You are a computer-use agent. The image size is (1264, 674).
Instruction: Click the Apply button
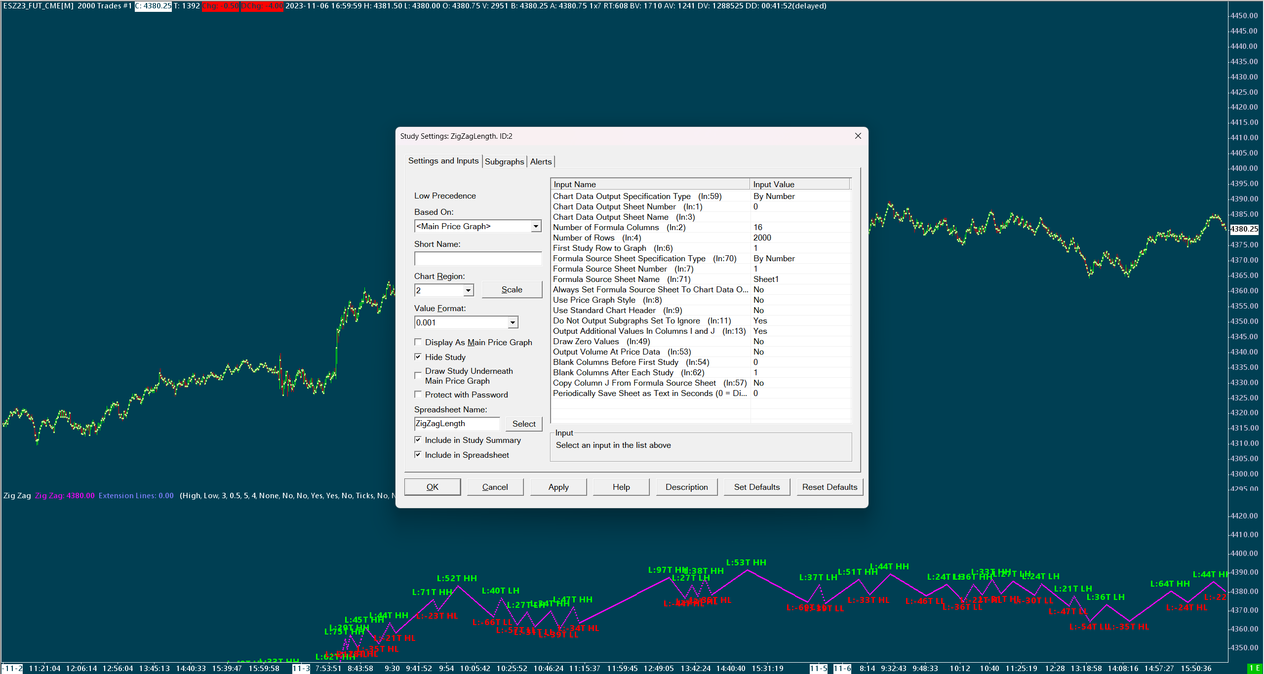coord(558,487)
